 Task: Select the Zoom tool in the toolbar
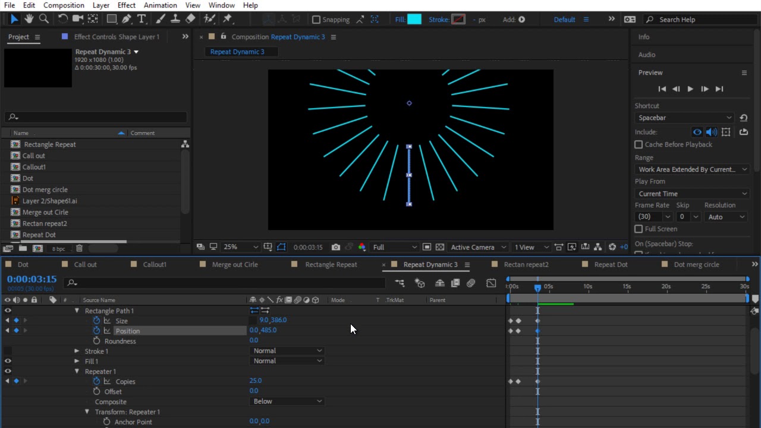pos(43,19)
